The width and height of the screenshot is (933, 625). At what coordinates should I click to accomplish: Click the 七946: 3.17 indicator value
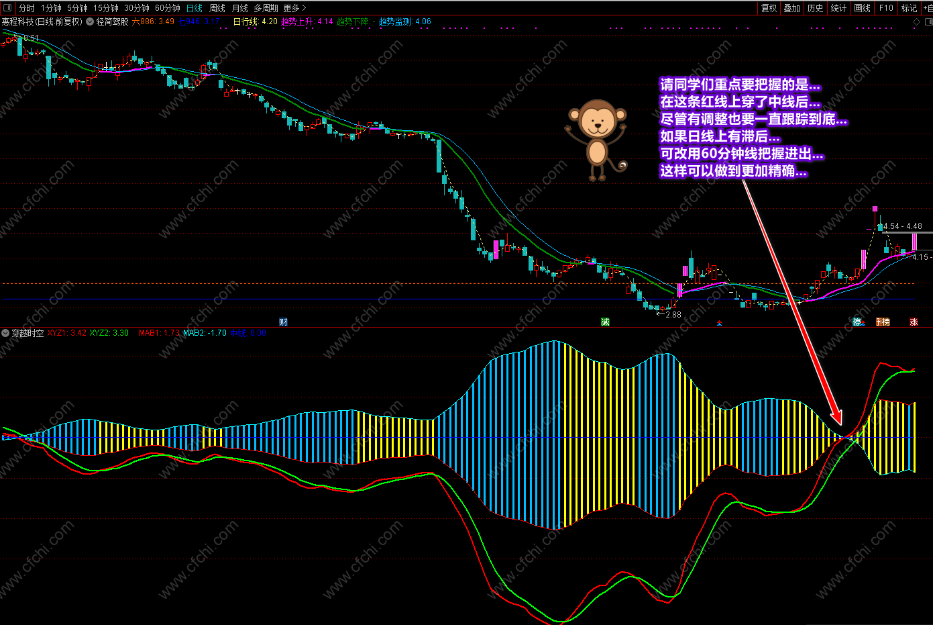[x=199, y=21]
